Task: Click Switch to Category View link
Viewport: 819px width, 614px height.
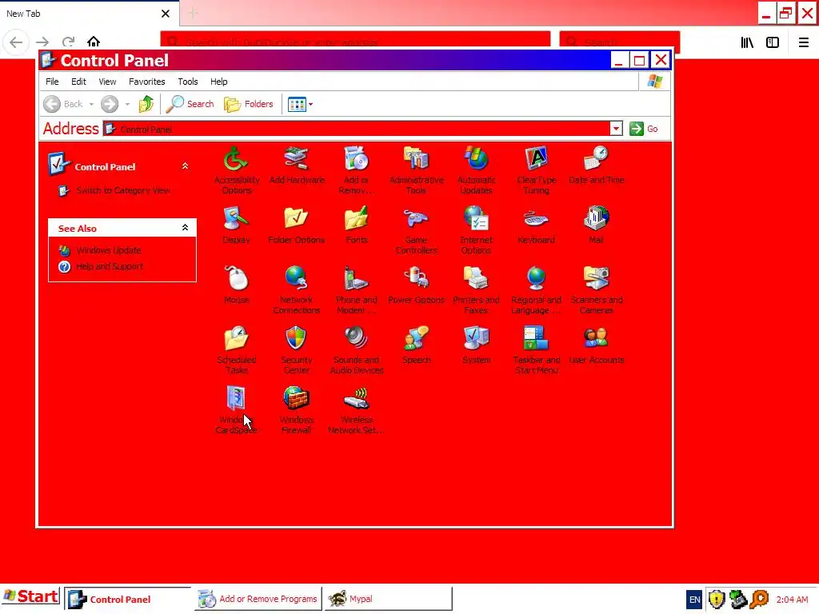Action: (122, 190)
